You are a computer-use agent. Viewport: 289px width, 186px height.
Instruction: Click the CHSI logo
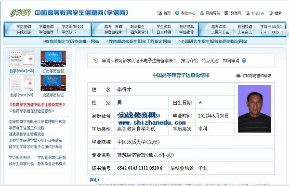(20, 13)
